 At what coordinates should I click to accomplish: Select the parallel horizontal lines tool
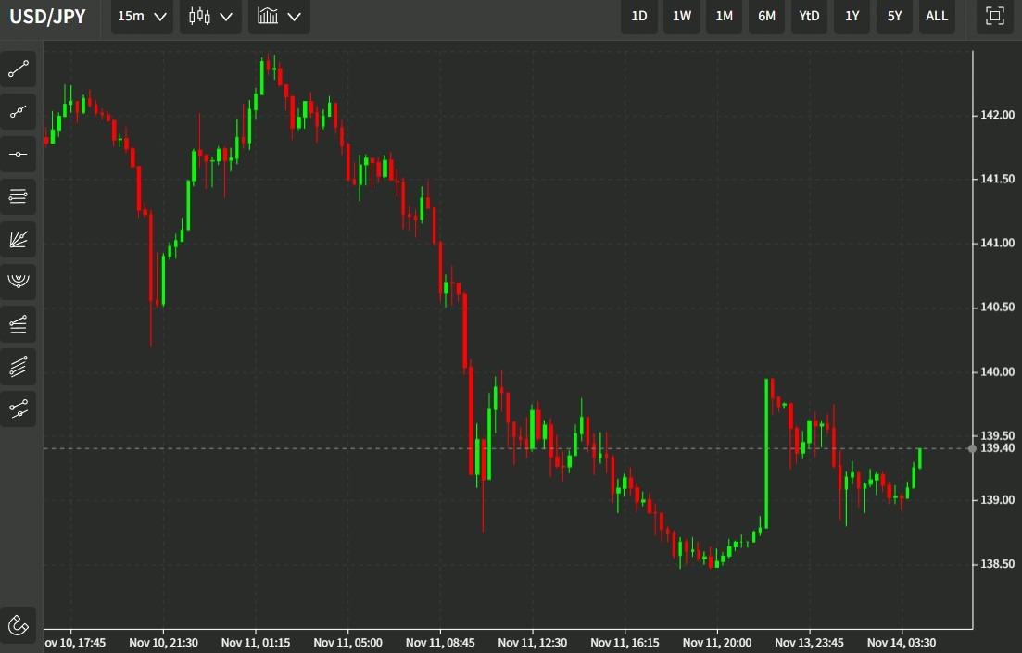pos(19,196)
